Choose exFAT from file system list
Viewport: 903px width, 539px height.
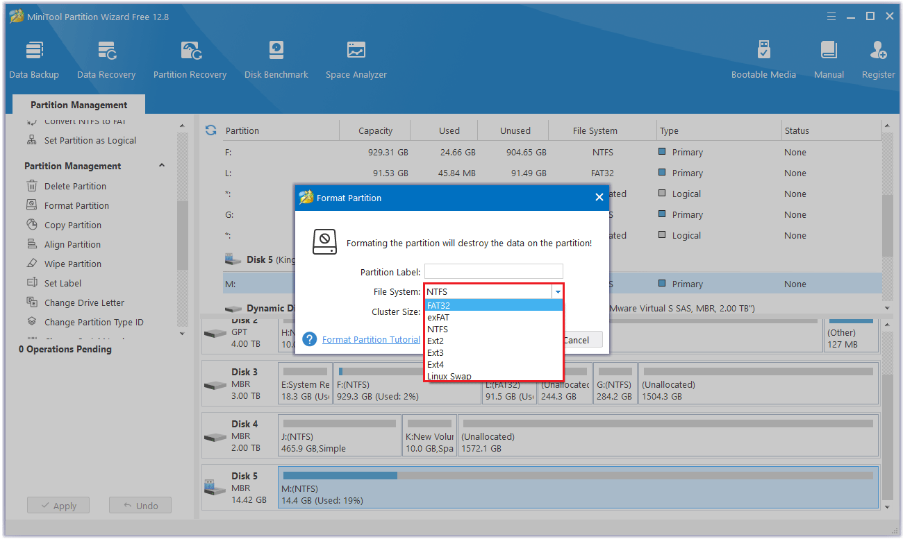[x=493, y=317]
